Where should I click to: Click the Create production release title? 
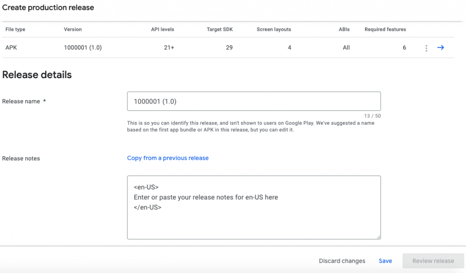click(x=48, y=8)
